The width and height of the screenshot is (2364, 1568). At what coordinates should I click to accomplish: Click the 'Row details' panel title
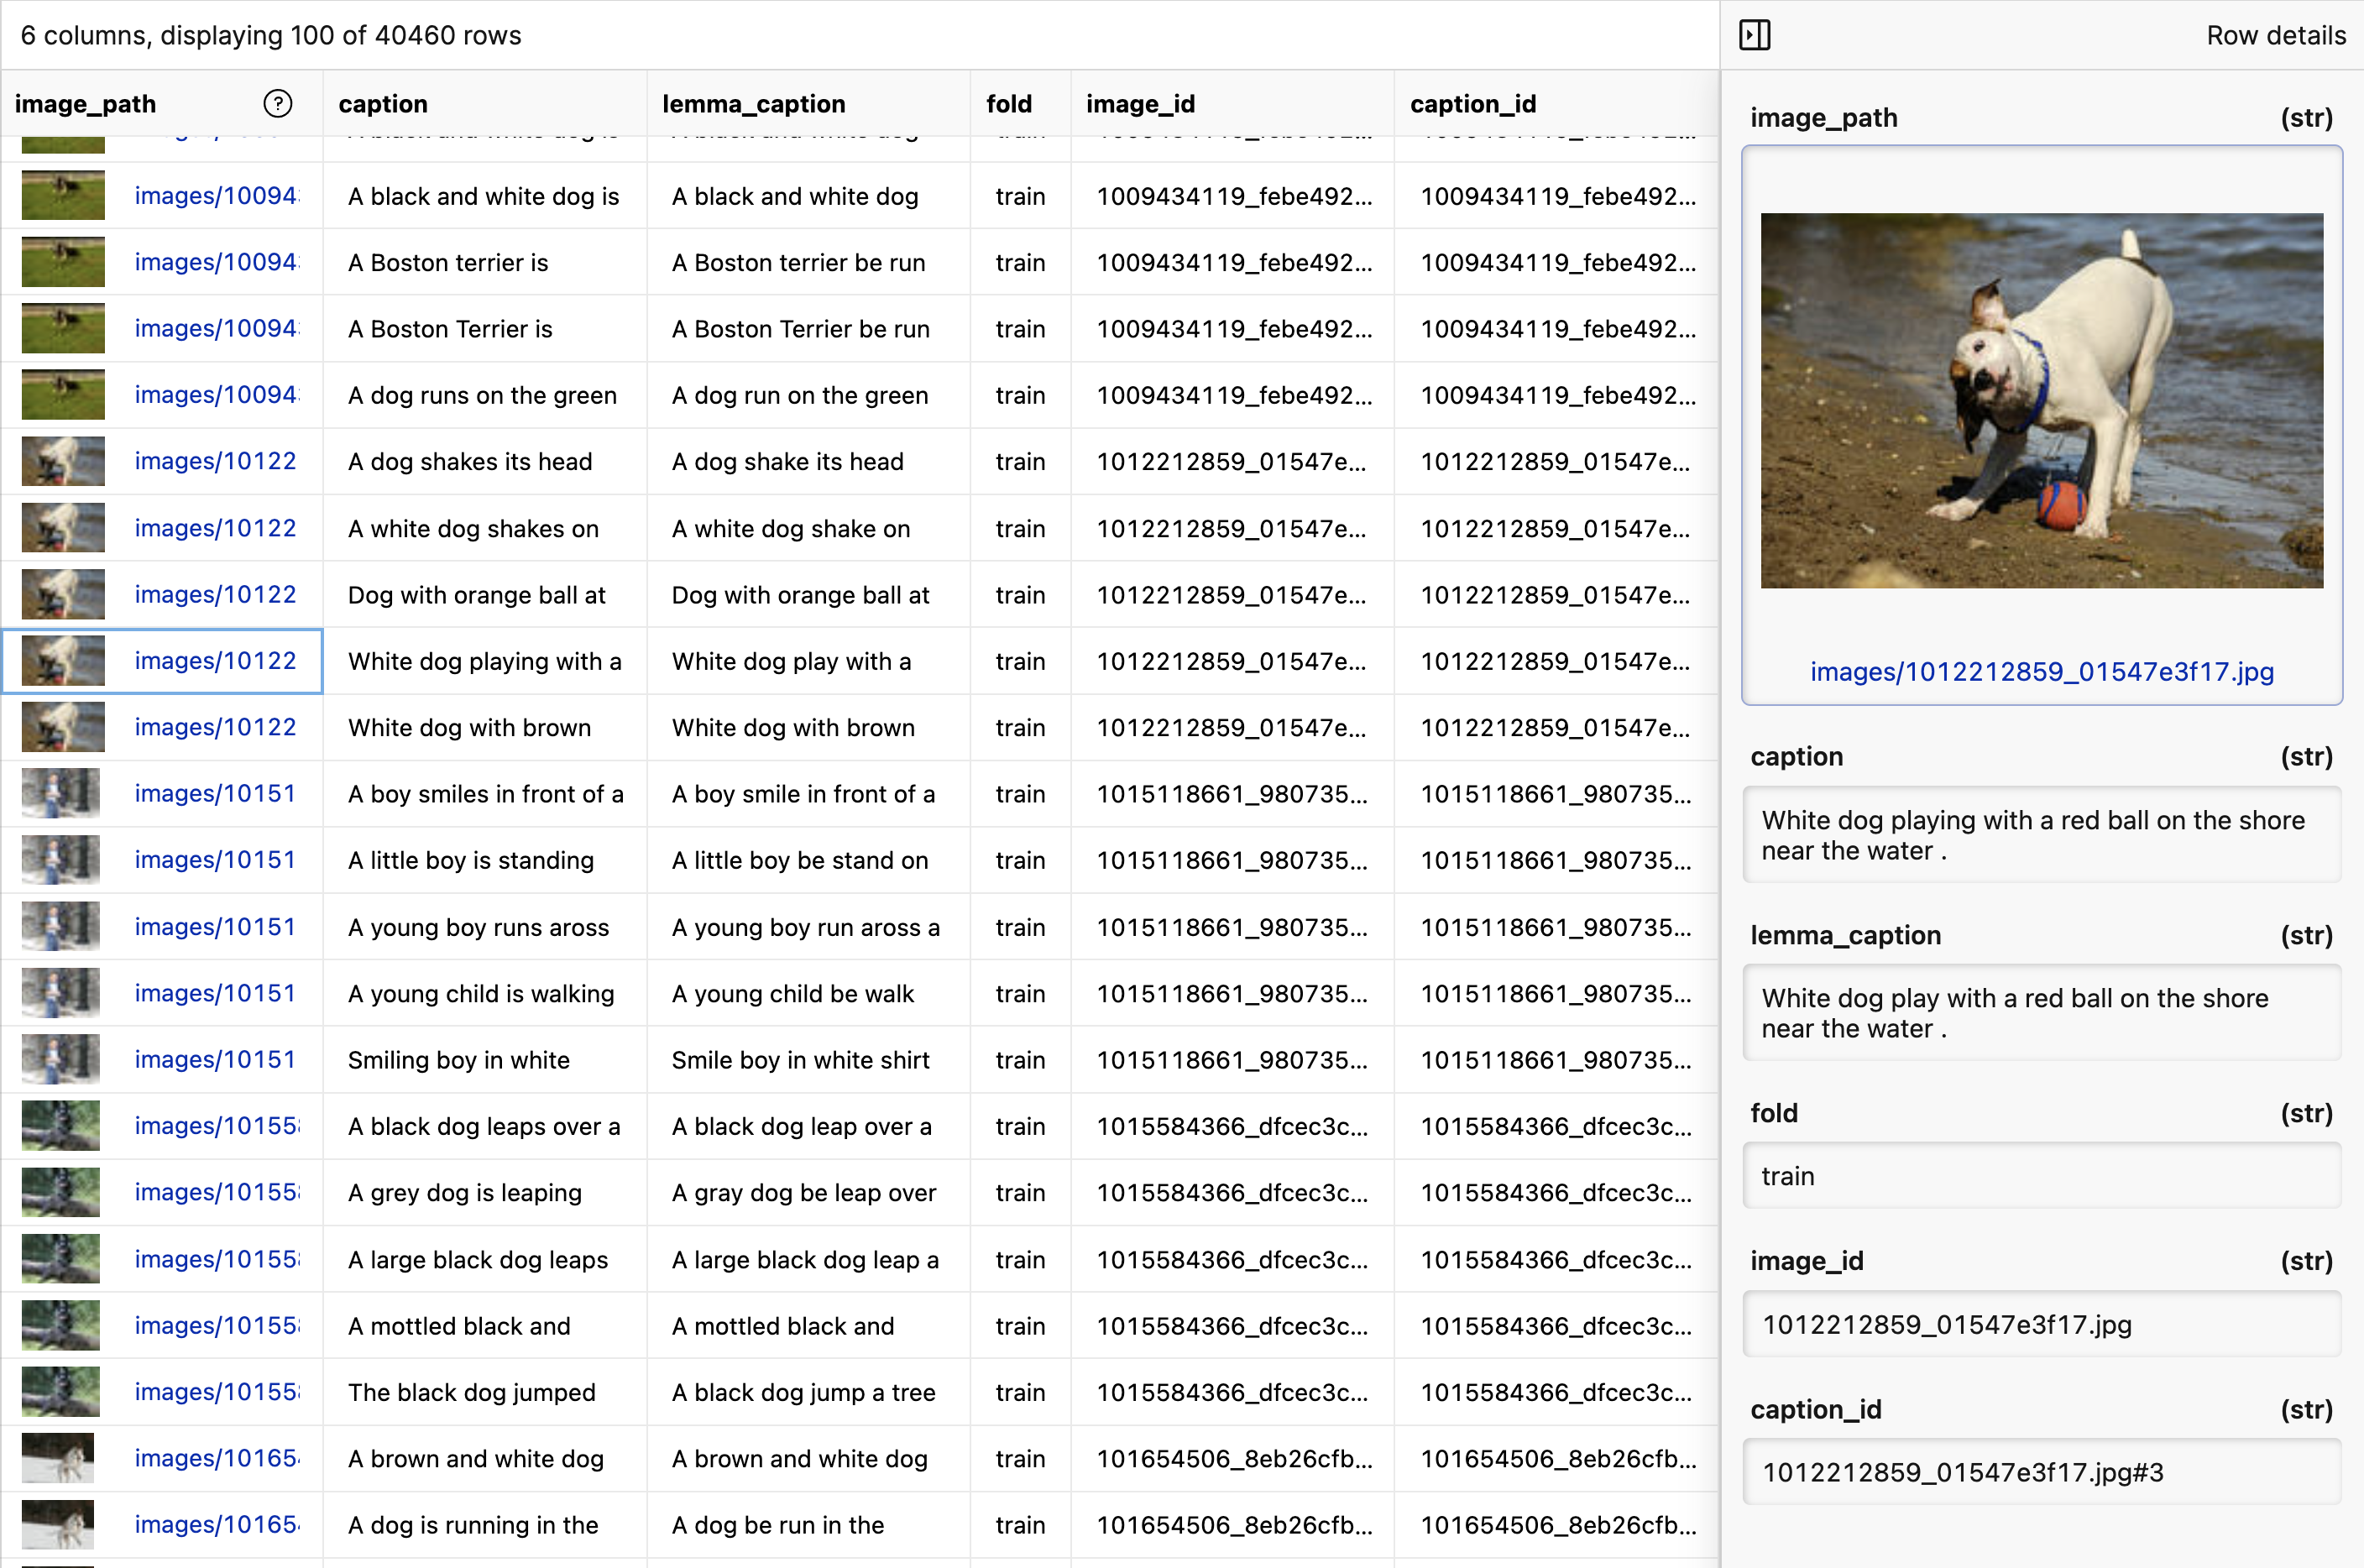pos(2275,35)
